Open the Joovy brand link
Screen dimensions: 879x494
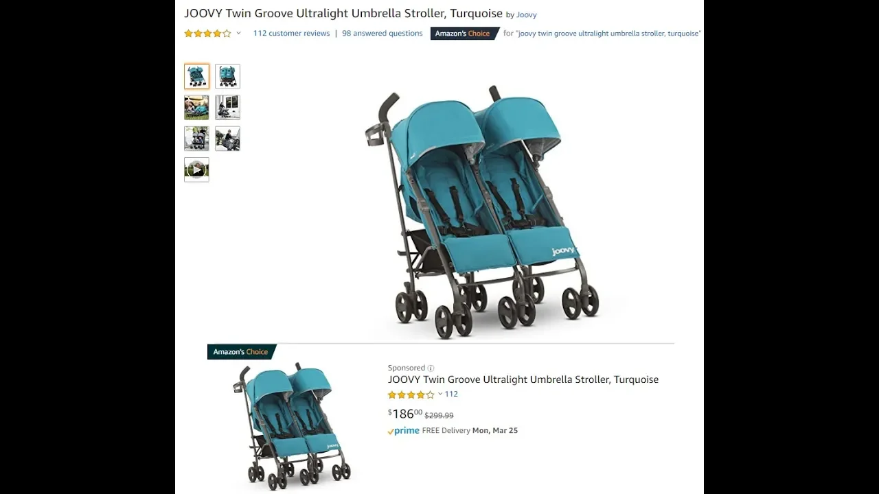click(527, 14)
